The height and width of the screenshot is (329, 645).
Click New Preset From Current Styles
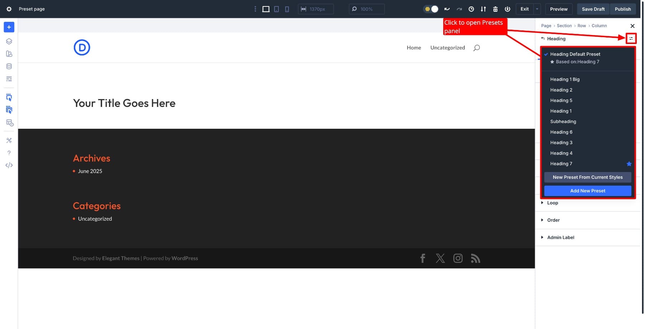(587, 177)
